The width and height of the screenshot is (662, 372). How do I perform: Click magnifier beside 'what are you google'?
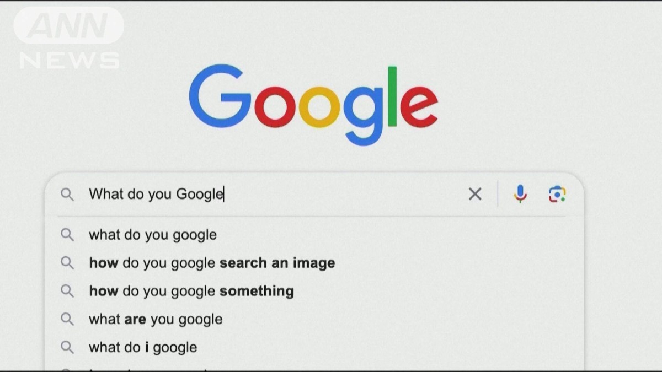[67, 319]
